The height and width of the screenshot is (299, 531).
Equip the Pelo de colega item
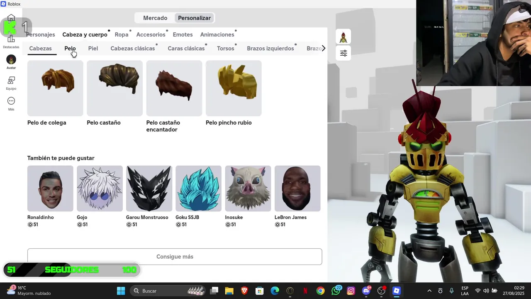(55, 88)
